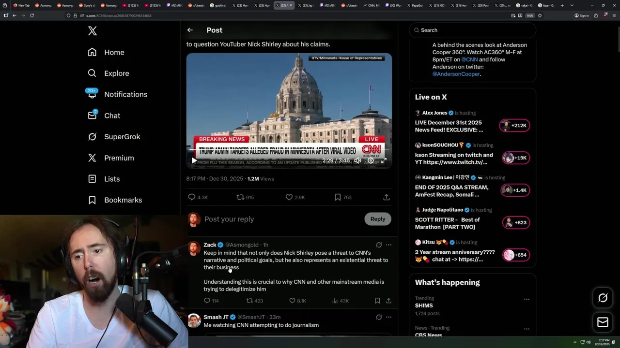Repost the AC360 post (915)
The image size is (620, 348).
point(245,197)
